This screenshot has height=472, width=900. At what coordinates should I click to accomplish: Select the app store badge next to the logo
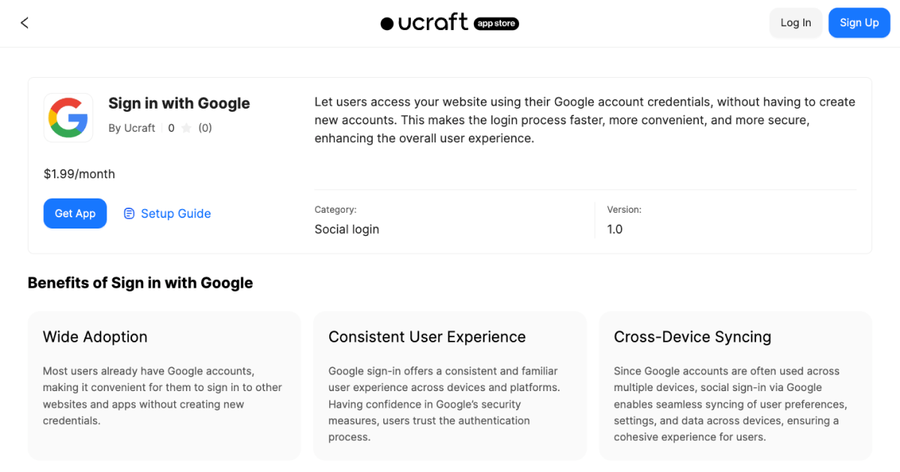(x=496, y=22)
